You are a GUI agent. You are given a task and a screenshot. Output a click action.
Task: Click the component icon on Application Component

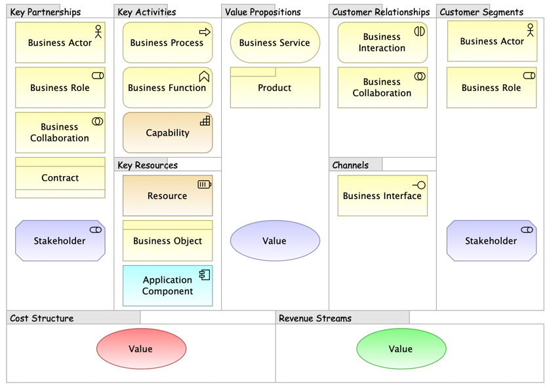click(205, 275)
